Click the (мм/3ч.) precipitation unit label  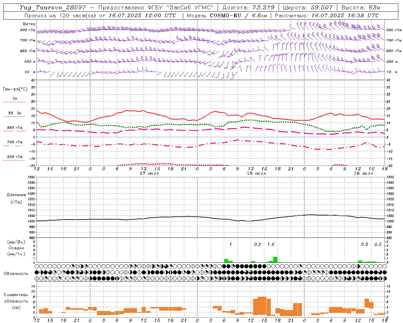pos(16,242)
